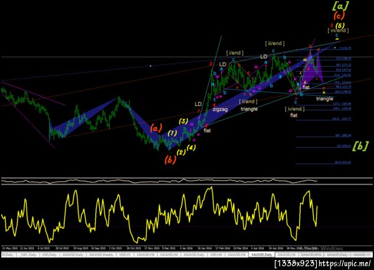
Task: Open the USD,H4 chart tab
Action: click(216, 255)
